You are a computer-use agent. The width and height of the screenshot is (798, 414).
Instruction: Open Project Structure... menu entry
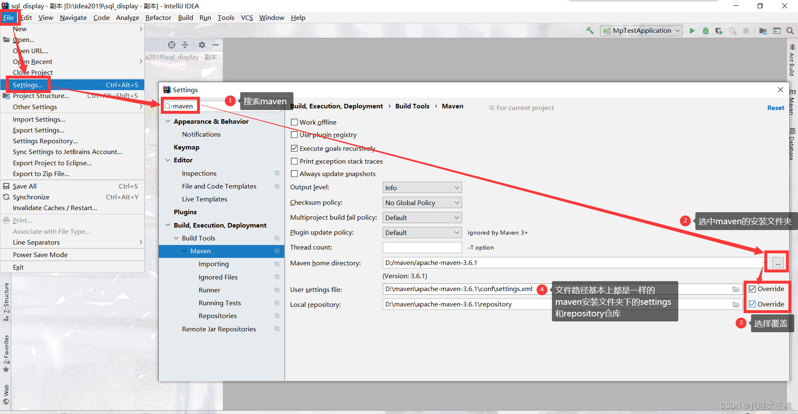coord(72,96)
